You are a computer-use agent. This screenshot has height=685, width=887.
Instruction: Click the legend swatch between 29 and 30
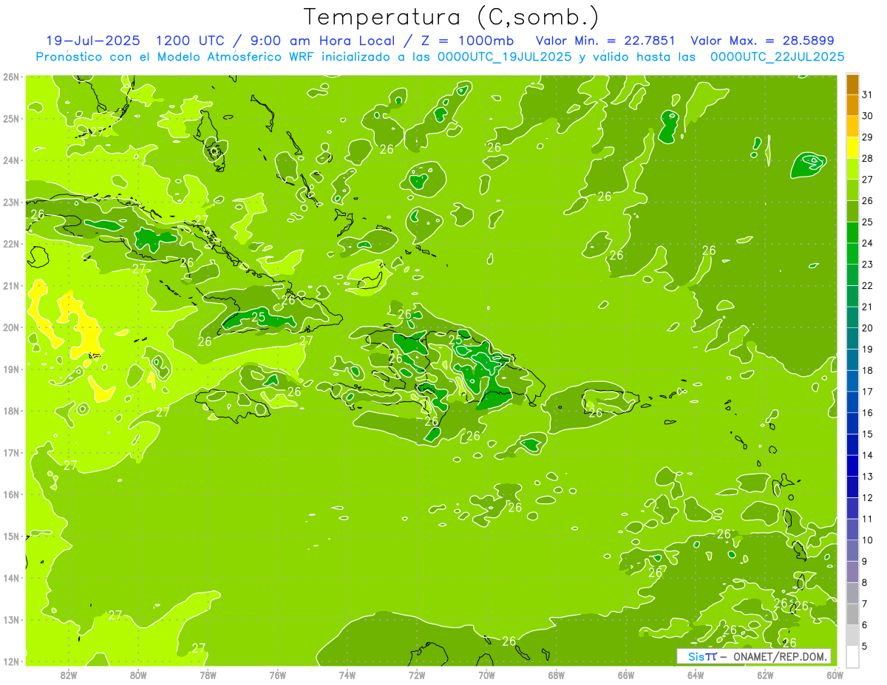pyautogui.click(x=853, y=127)
